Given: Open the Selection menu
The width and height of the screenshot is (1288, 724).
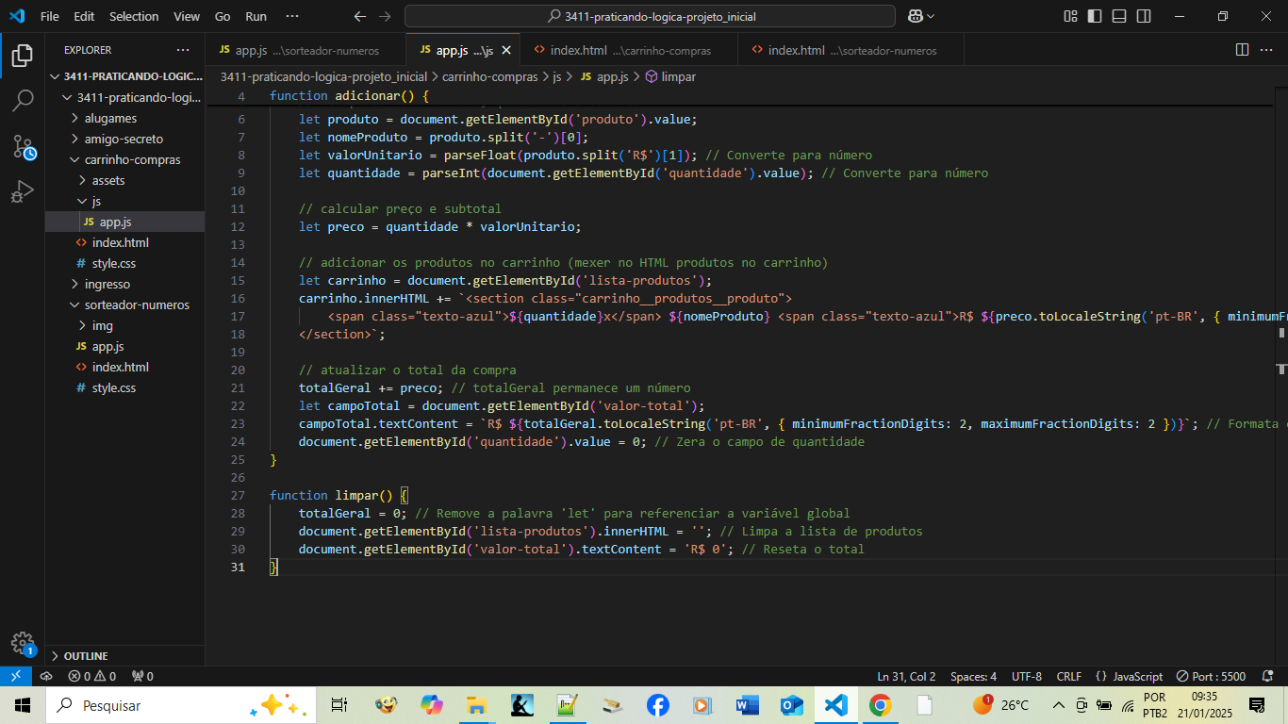Looking at the screenshot, I should tap(134, 16).
